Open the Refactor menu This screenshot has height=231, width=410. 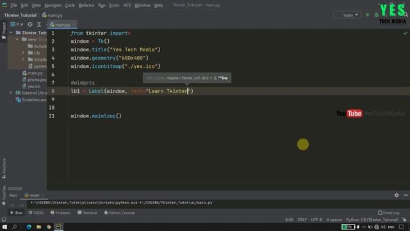(x=86, y=5)
